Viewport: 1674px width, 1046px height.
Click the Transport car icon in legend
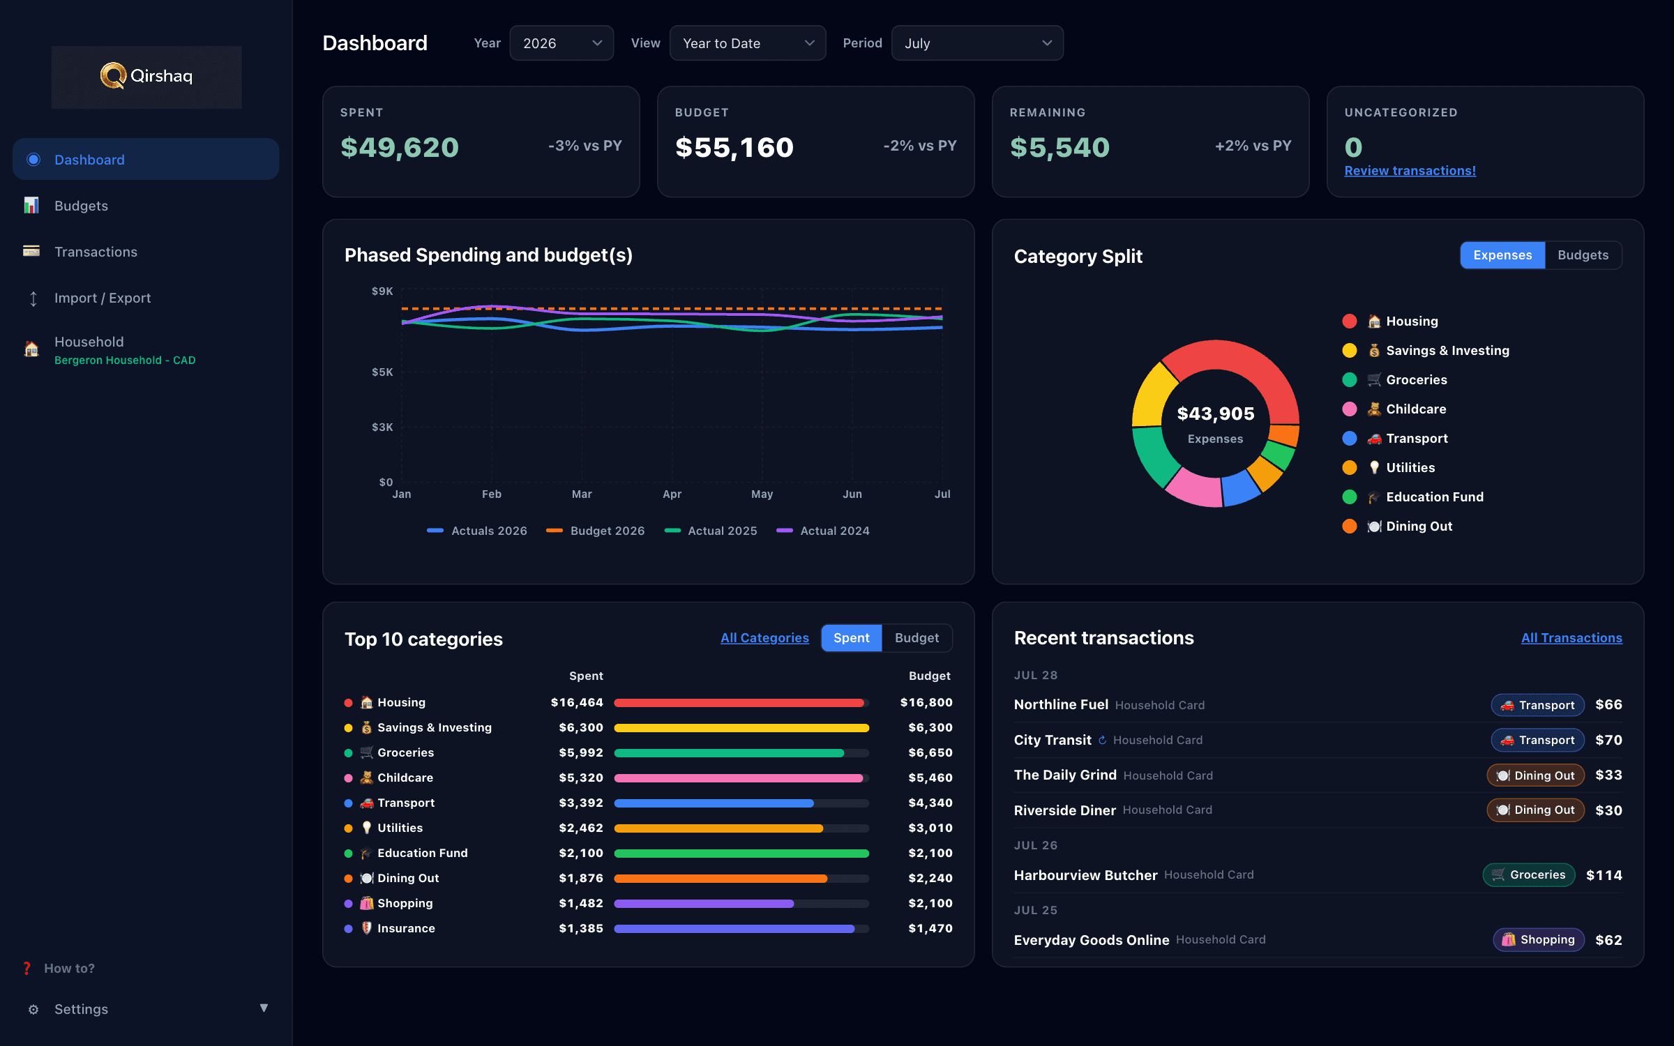pos(1374,438)
